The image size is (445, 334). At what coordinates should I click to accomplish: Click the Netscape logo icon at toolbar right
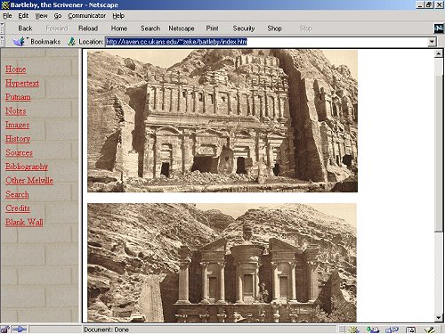tap(439, 29)
